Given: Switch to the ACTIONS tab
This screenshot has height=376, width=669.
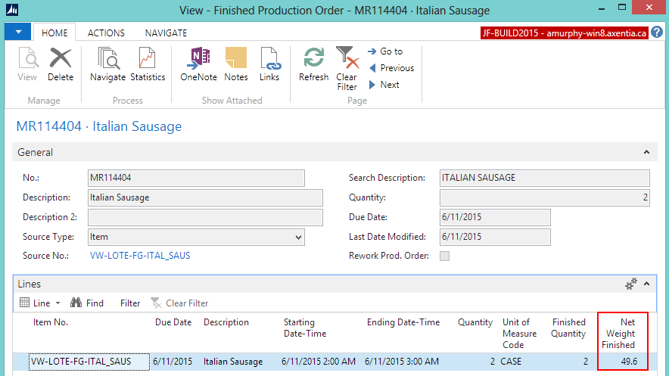Looking at the screenshot, I should pos(106,33).
